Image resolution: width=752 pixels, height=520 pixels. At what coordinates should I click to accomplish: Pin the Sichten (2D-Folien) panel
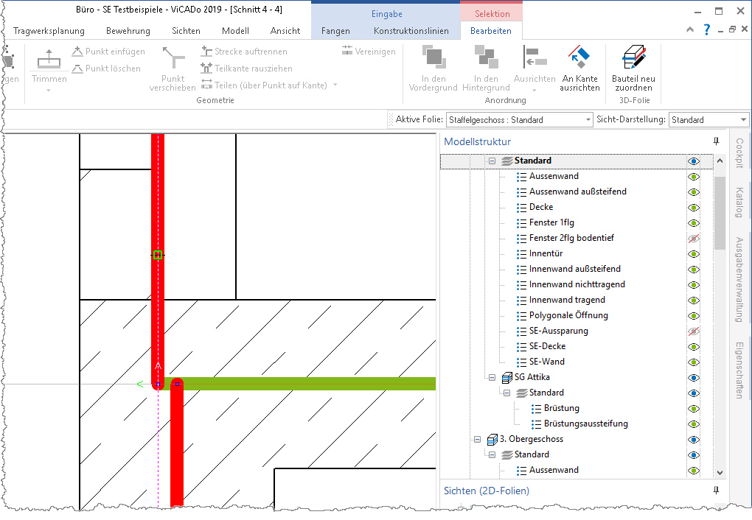716,490
